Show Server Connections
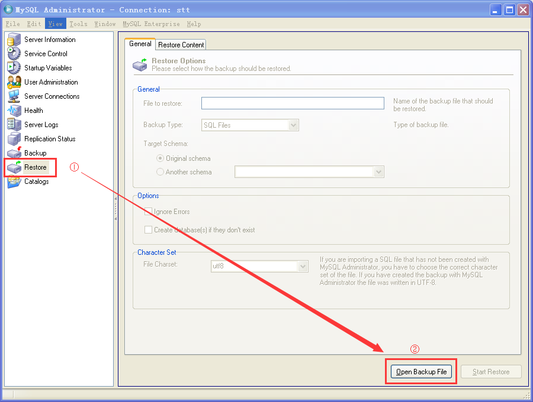 click(52, 96)
